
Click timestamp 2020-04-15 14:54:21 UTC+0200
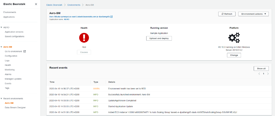click(64, 95)
